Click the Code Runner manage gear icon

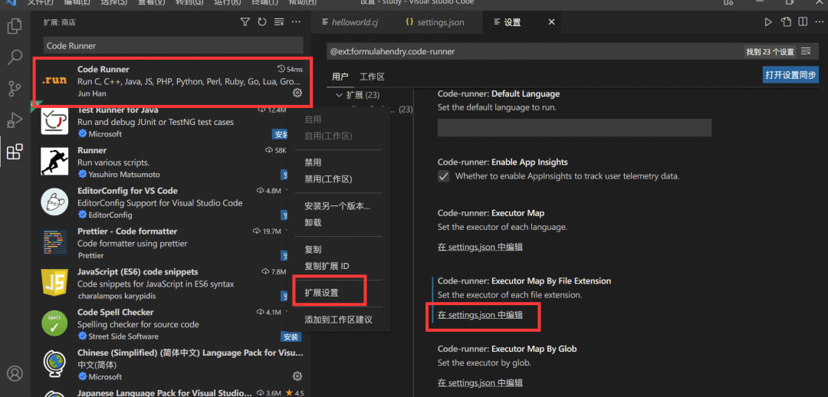click(297, 93)
